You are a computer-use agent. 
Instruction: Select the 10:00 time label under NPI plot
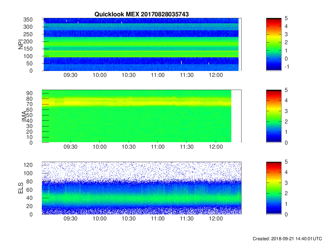pos(100,75)
